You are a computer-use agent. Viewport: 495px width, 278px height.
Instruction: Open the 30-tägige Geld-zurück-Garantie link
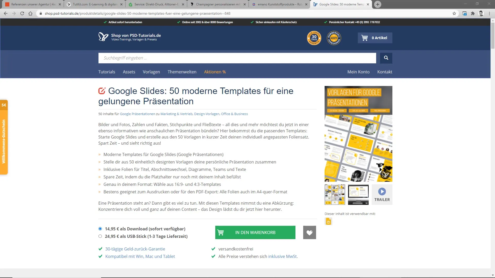pyautogui.click(x=135, y=249)
